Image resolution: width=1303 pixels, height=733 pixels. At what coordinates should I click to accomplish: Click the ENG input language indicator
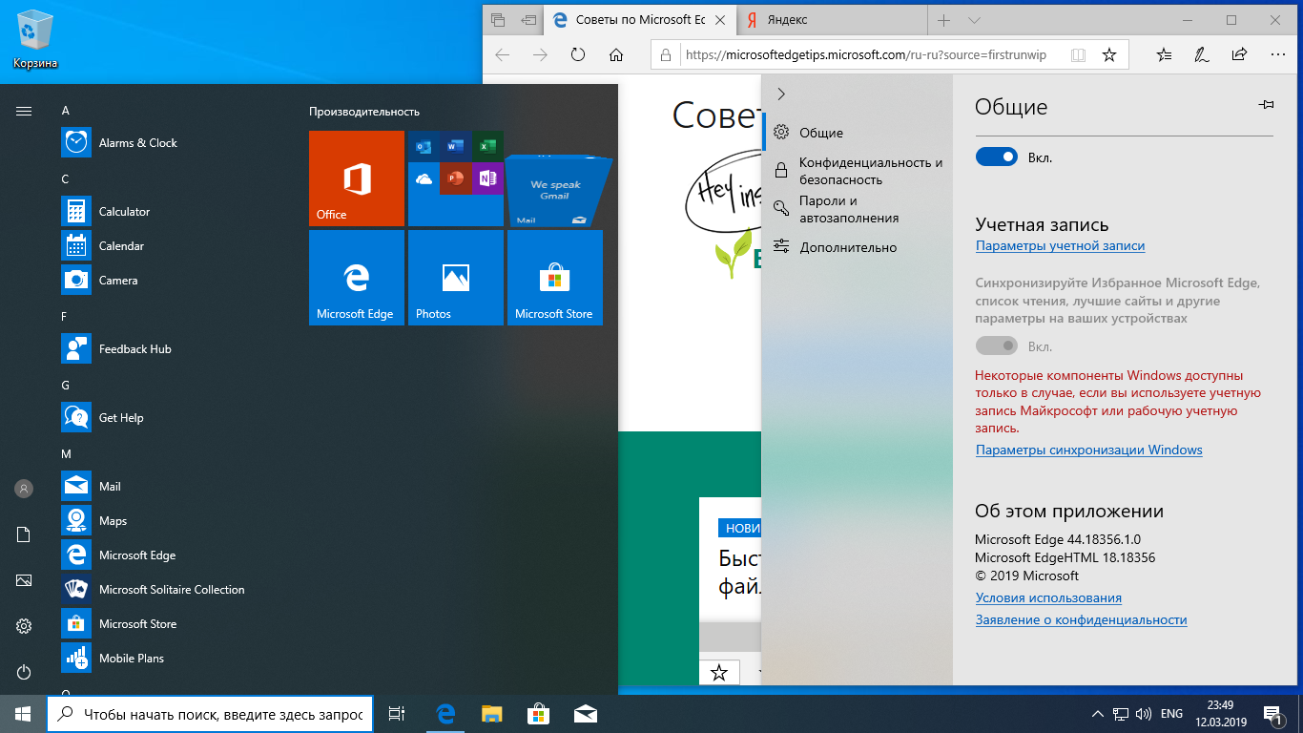pyautogui.click(x=1171, y=714)
